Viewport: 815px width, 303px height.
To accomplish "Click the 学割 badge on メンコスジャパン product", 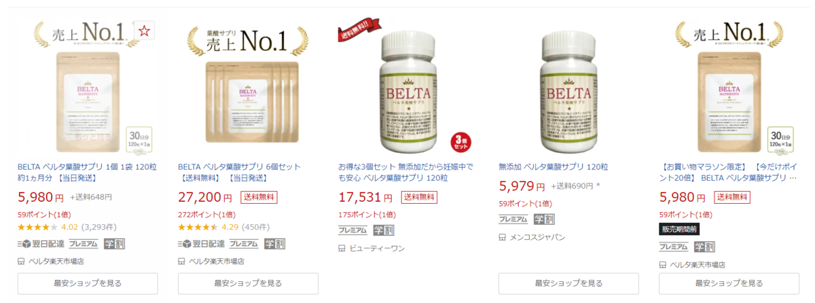I will pos(543,219).
